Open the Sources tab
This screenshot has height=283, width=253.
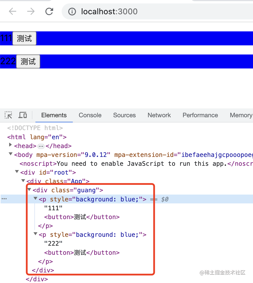click(124, 115)
